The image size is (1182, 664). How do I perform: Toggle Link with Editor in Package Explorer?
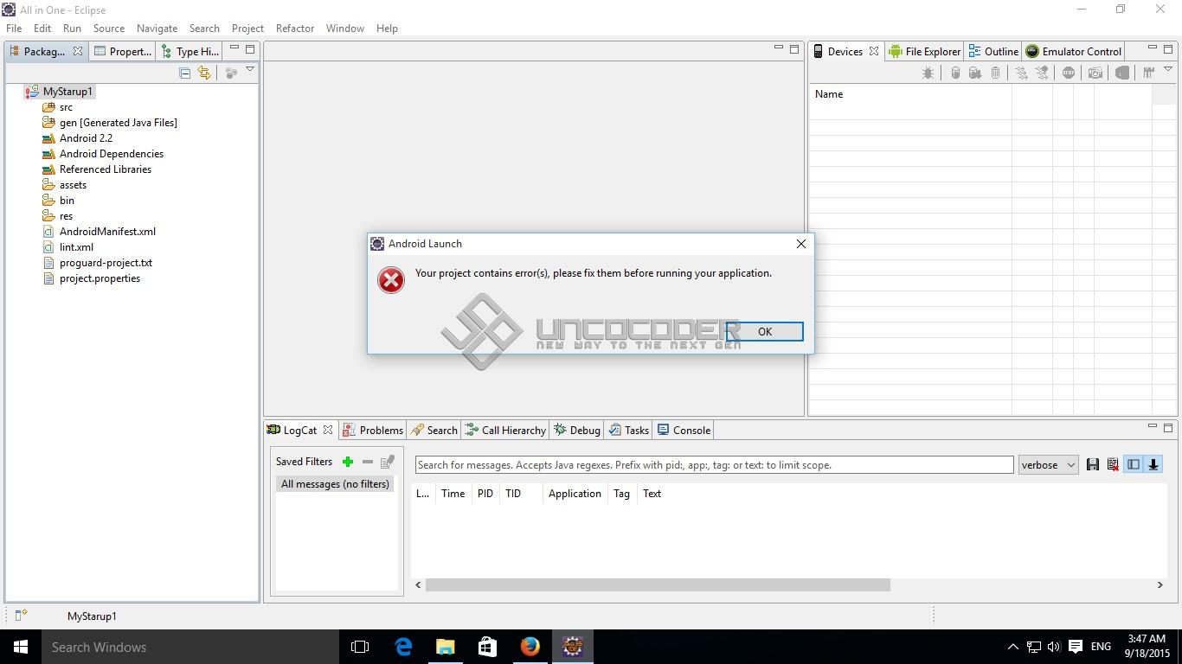[204, 73]
